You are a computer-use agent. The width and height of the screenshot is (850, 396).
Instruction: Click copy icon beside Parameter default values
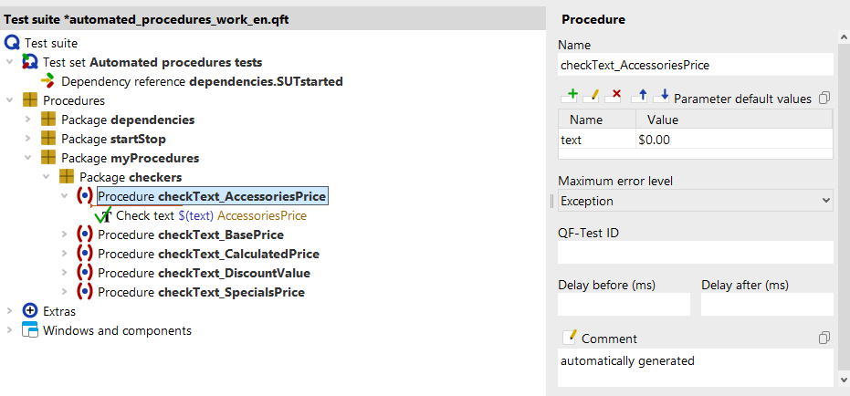point(824,98)
